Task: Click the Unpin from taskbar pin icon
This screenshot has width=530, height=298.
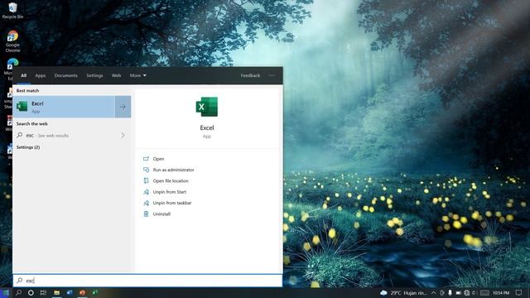Action: pyautogui.click(x=146, y=203)
